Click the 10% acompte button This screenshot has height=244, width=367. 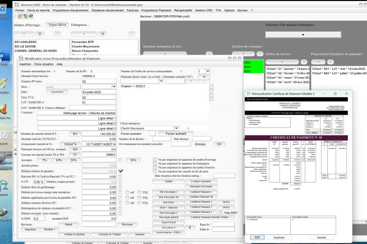click(x=59, y=160)
